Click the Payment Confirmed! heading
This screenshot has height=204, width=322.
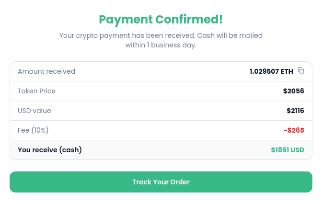(161, 20)
